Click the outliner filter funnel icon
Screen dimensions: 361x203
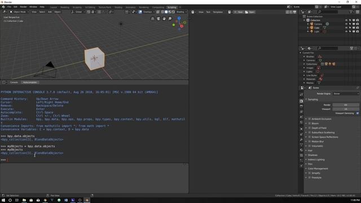point(351,12)
